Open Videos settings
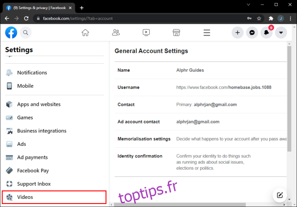 (55, 197)
